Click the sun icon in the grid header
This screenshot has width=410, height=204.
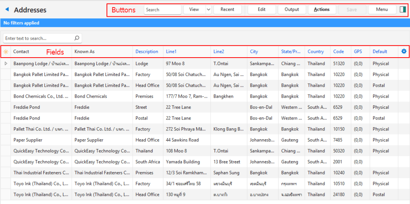(6, 52)
